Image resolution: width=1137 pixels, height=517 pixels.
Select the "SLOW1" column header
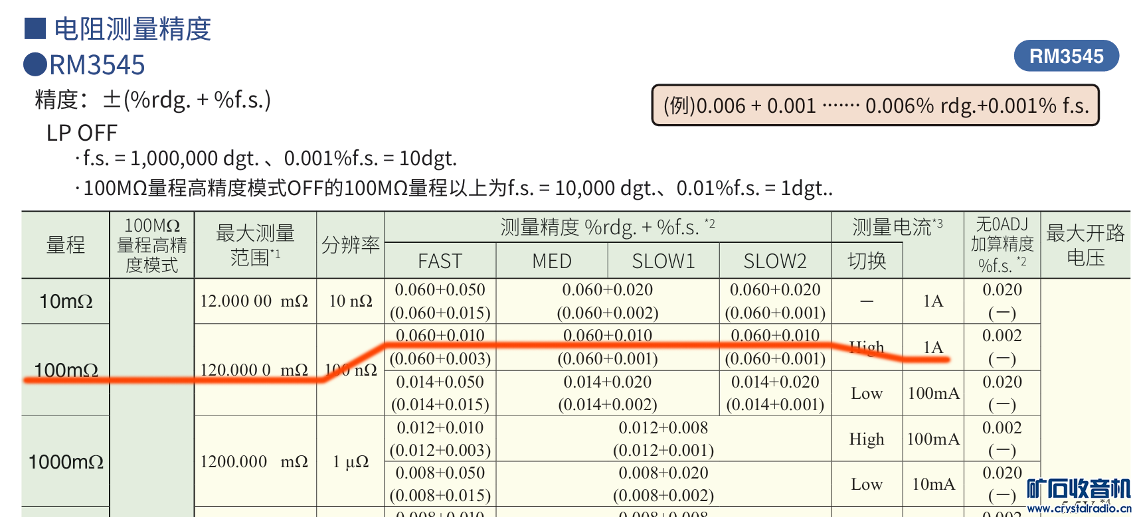point(663,261)
